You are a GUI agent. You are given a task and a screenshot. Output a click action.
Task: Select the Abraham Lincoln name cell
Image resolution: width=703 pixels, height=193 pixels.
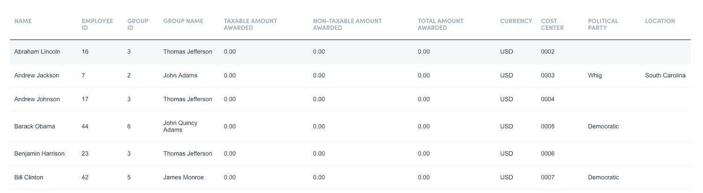tap(37, 52)
